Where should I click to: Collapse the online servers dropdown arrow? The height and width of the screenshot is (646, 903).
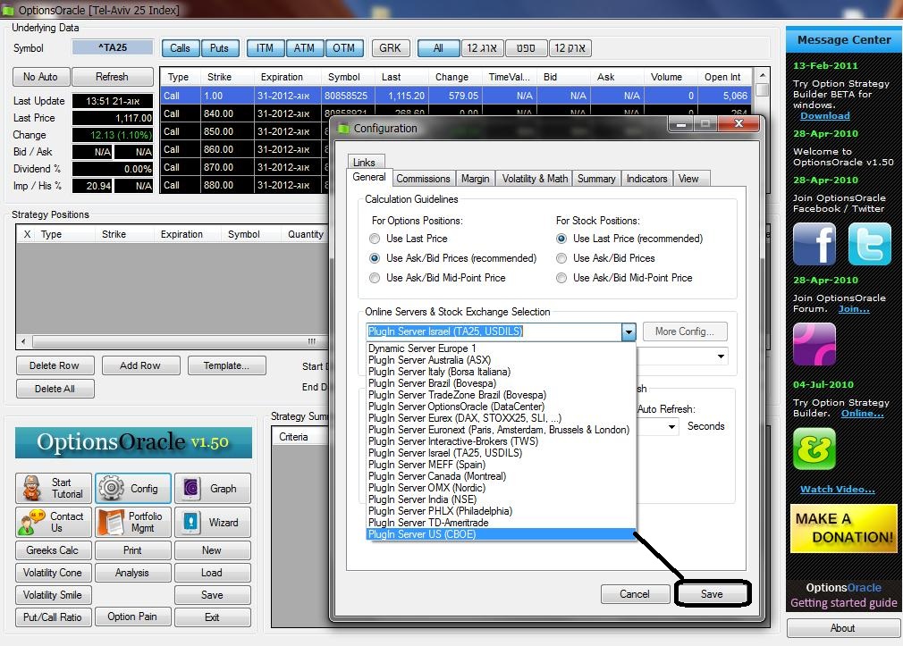point(629,331)
